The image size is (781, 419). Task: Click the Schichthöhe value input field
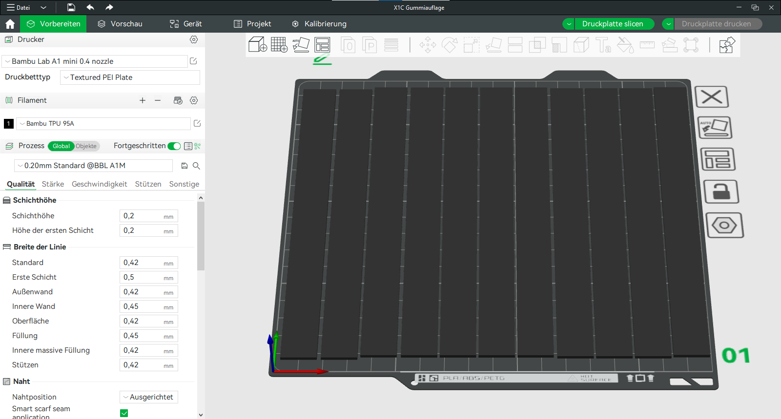(x=149, y=216)
